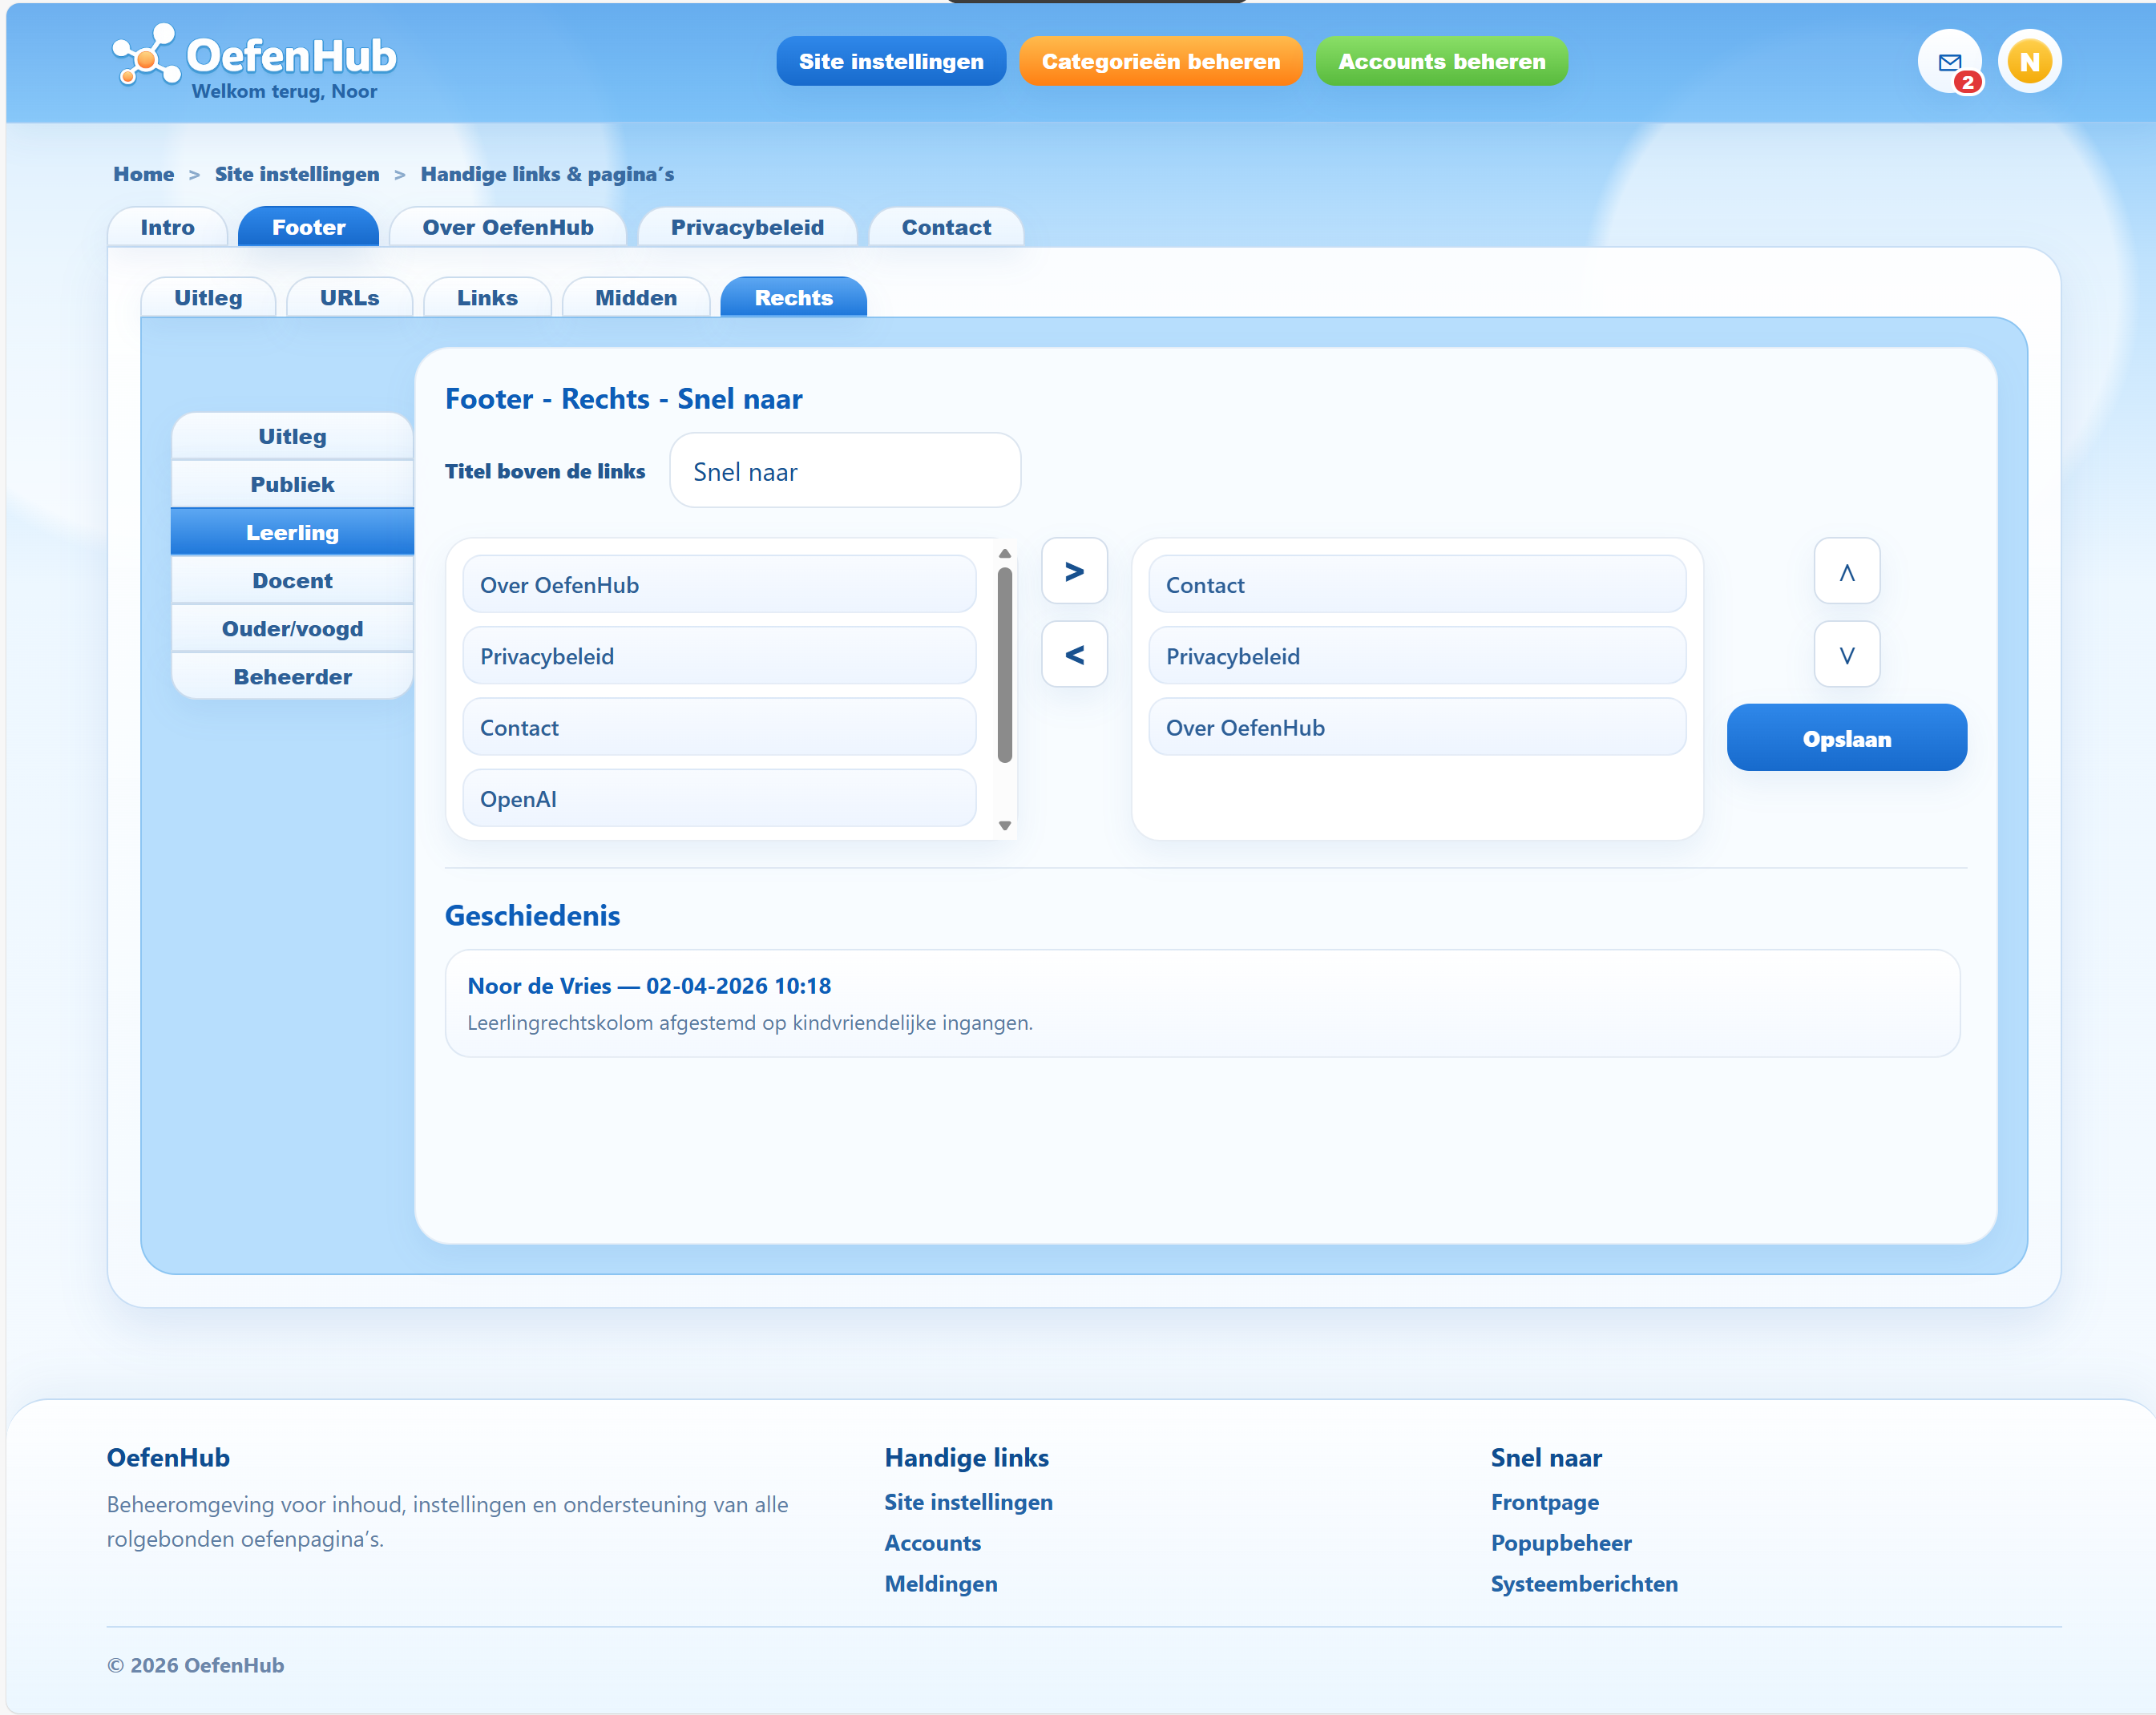The width and height of the screenshot is (2156, 1715).
Task: Choose Docent in the side menu
Action: [292, 580]
